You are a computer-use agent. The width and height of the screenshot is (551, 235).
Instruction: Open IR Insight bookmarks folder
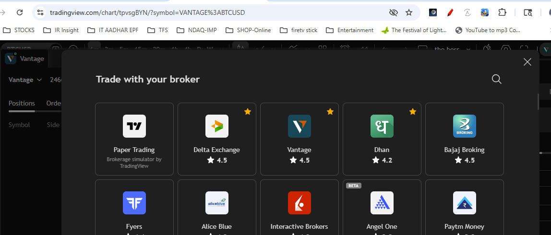pyautogui.click(x=61, y=30)
